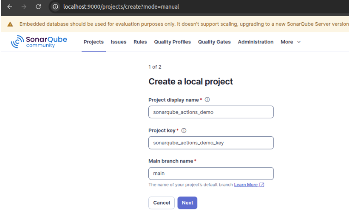The width and height of the screenshot is (349, 222).
Task: Go to Quality Gates
Action: (214, 42)
